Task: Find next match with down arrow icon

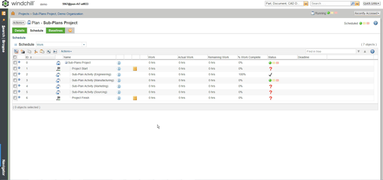Action: (x=359, y=52)
